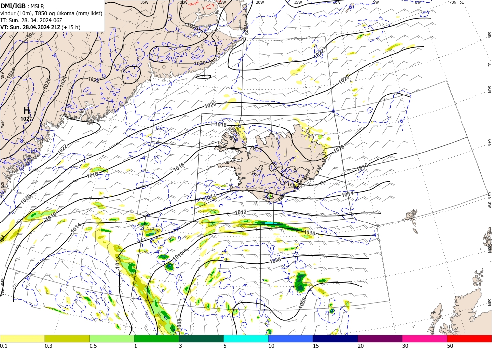Click the yellow 0.1–0.3 legend color segment
492x349 pixels.
pos(22,338)
